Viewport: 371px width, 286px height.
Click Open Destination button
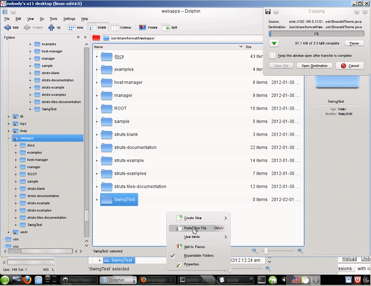[x=315, y=66]
